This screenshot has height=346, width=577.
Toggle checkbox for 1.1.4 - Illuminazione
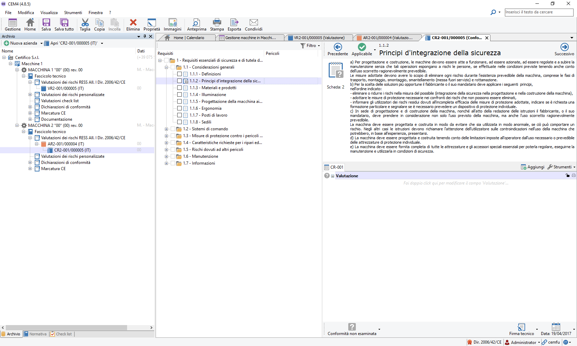point(179,95)
